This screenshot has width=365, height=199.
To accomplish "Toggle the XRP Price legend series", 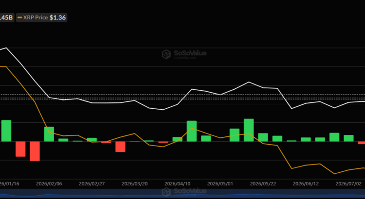I will click(42, 17).
